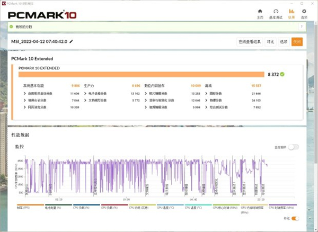Toggle the 监控细节 monitoring details switch

[293, 147]
